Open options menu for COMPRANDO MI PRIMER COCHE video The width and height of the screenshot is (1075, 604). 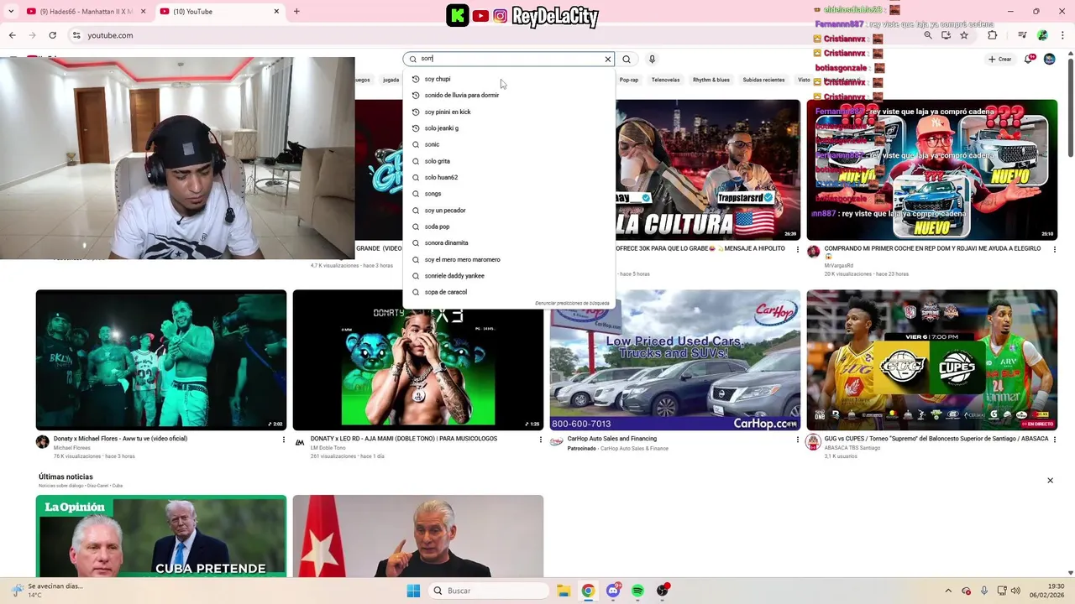(x=1054, y=249)
